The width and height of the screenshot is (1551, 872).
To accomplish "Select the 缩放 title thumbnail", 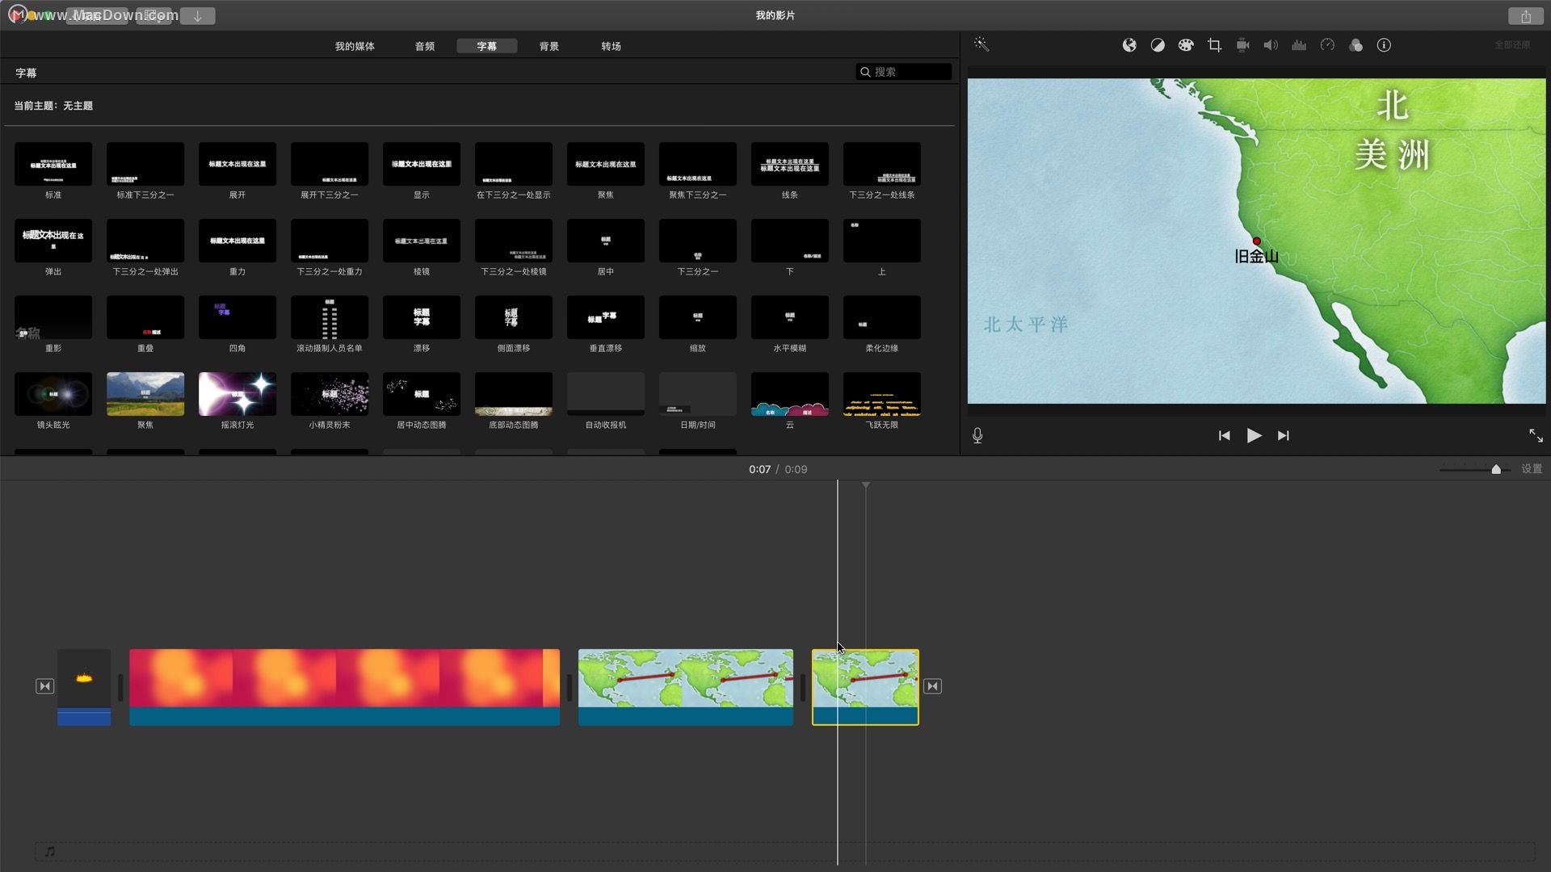I will [x=698, y=317].
